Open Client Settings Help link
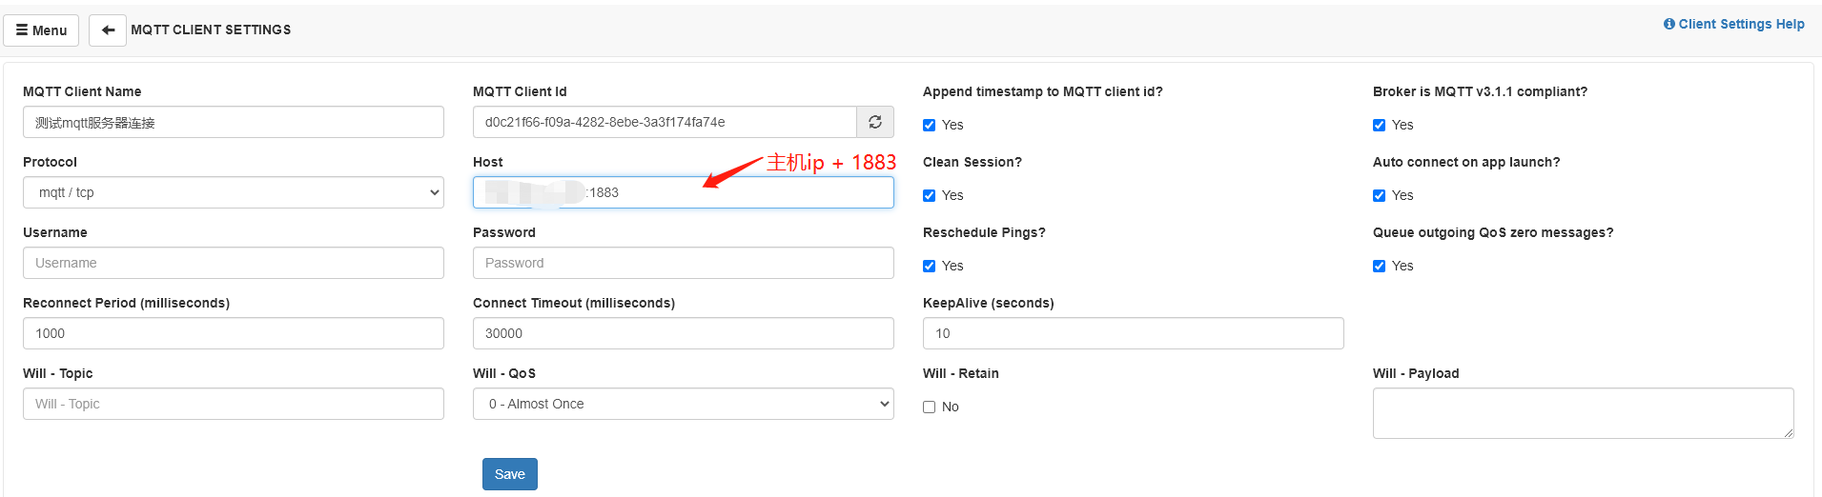This screenshot has height=497, width=1822. 1733,24
